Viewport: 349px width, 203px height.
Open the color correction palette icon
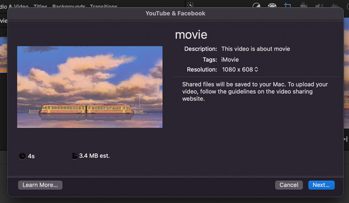(272, 5)
